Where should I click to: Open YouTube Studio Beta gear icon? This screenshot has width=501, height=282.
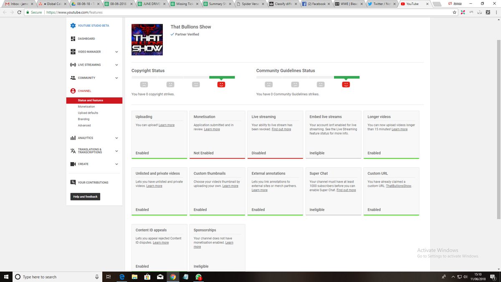click(x=73, y=25)
